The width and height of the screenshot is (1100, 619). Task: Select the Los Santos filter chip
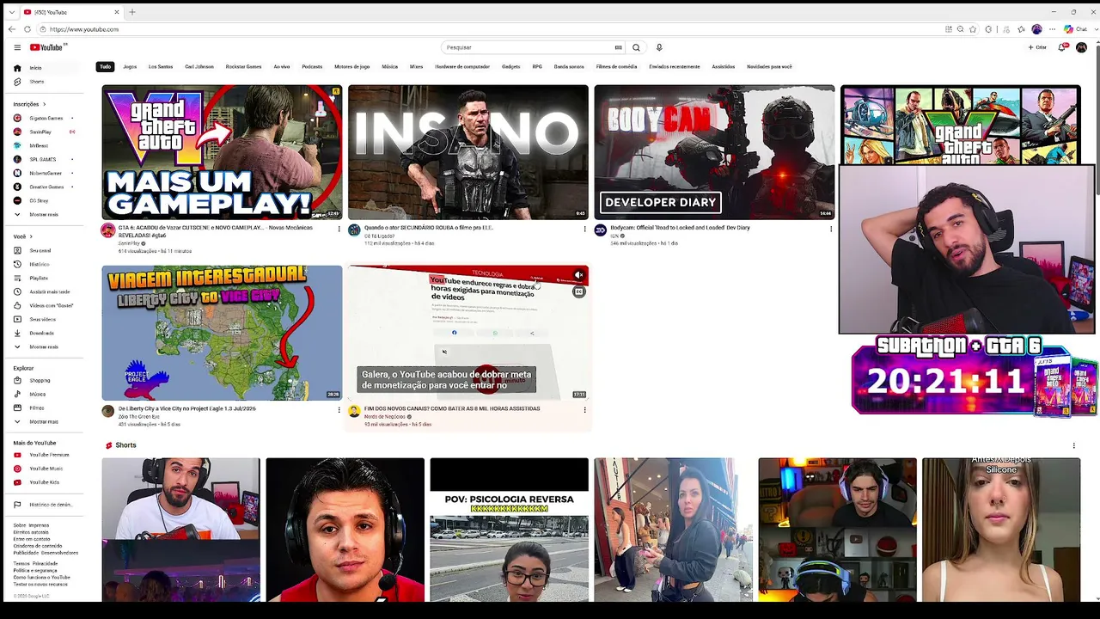tap(161, 66)
